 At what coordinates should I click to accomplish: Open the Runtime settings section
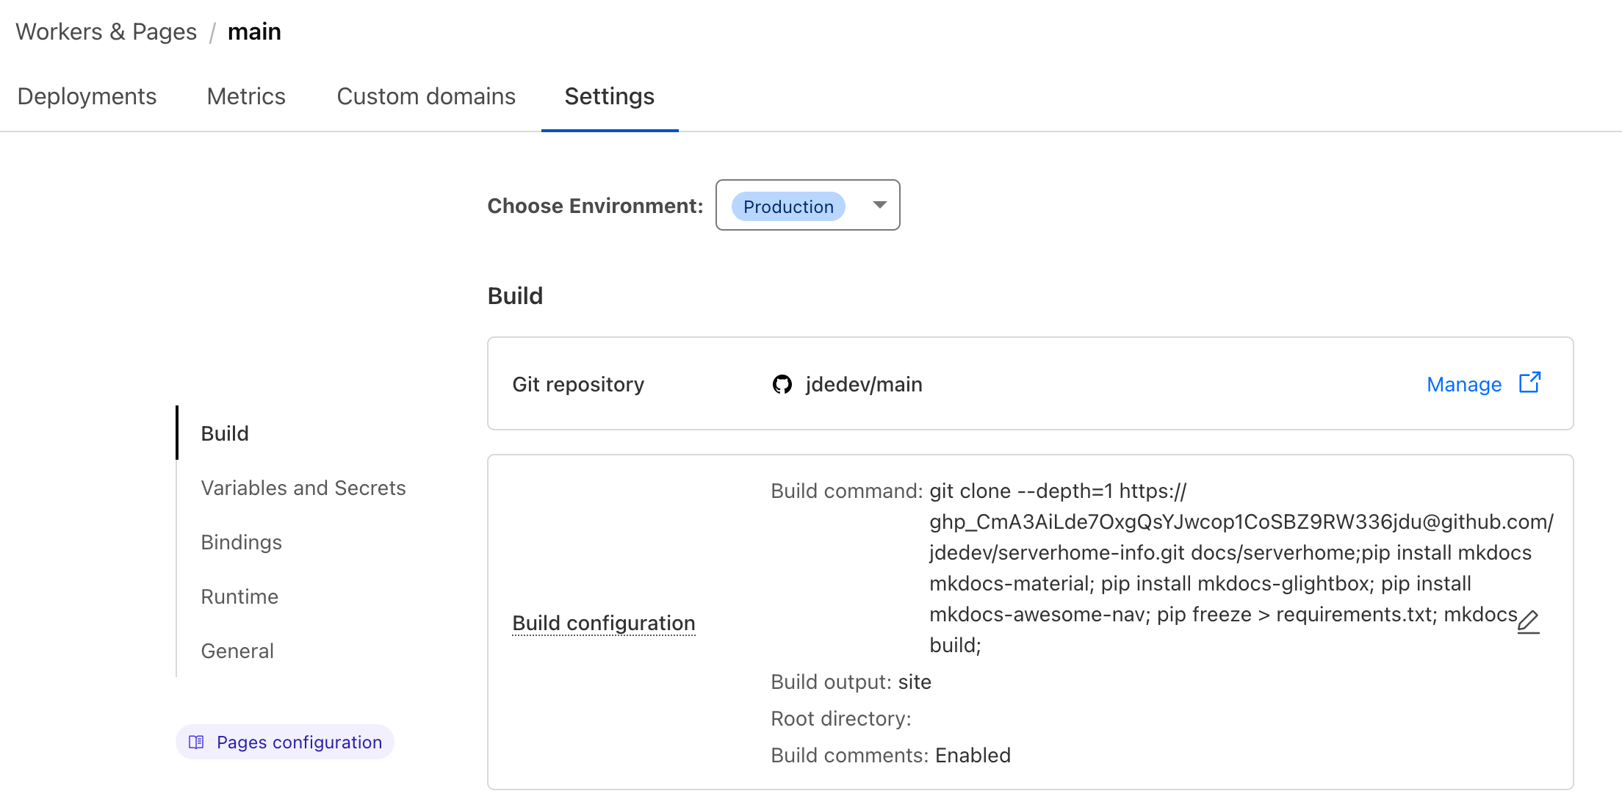click(239, 596)
